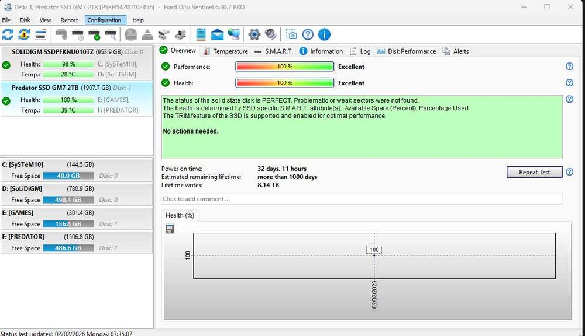Switch to the S.M.A.R.T. tab
The image size is (585, 336).
click(x=273, y=51)
